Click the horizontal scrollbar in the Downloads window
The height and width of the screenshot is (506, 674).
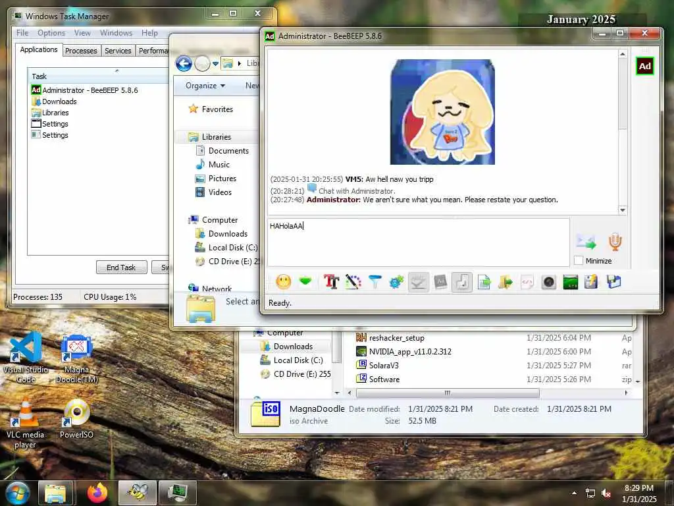click(x=448, y=393)
